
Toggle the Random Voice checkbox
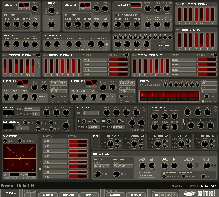(164, 173)
